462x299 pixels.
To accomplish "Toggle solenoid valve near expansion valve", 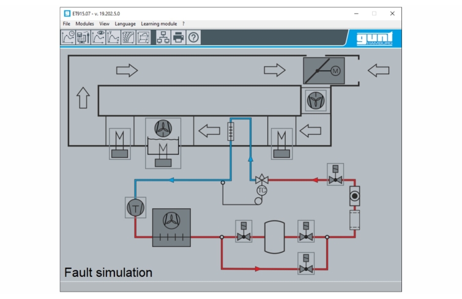I will [x=335, y=175].
